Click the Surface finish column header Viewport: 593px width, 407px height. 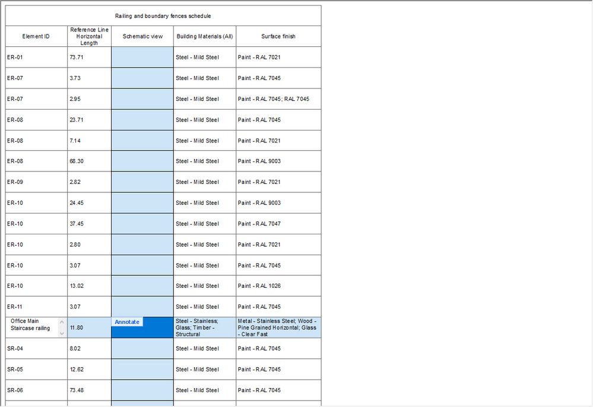click(278, 37)
